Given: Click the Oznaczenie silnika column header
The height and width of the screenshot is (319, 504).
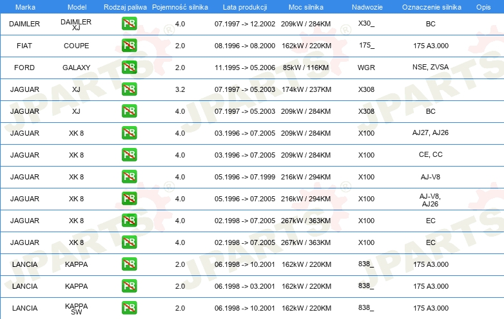Looking at the screenshot, I should (431, 6).
